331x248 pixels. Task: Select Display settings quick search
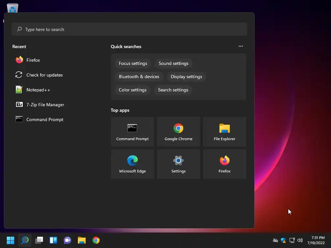click(187, 77)
